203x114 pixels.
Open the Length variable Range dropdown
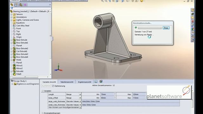[80, 94]
